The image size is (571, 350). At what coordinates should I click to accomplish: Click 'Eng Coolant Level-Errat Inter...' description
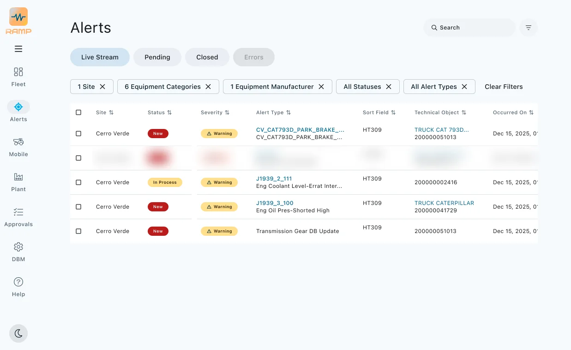click(x=299, y=186)
